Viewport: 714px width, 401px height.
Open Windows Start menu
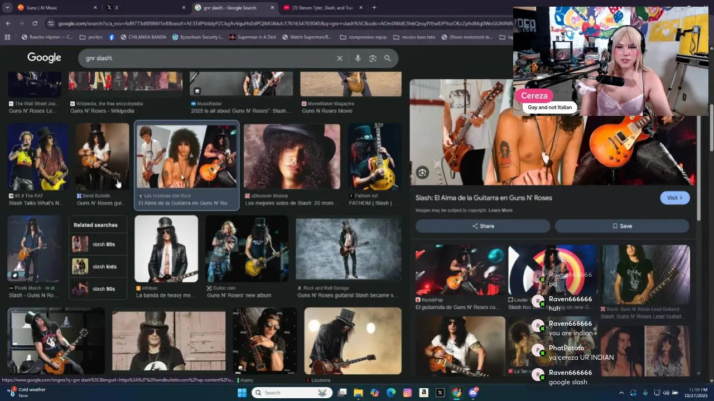coord(242,393)
